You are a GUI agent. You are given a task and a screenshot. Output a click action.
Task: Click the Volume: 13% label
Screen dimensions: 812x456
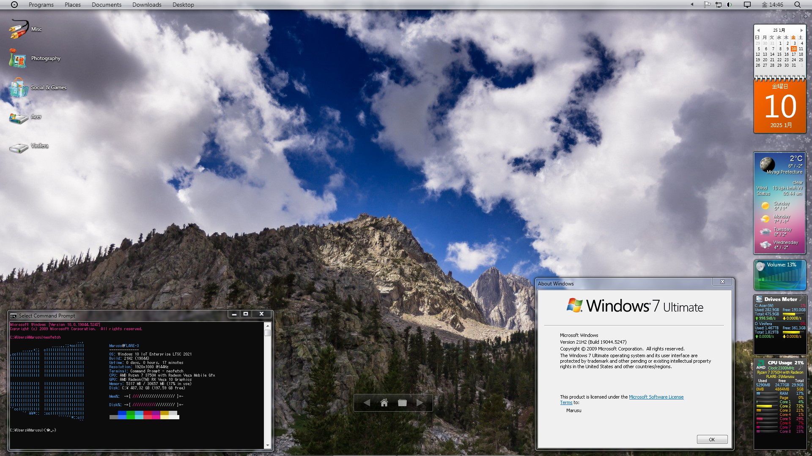782,265
